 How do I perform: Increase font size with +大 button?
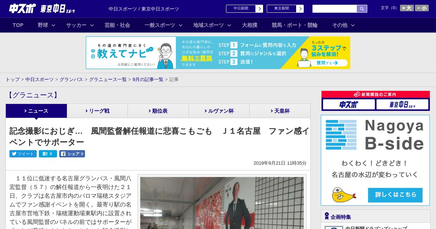407,8
